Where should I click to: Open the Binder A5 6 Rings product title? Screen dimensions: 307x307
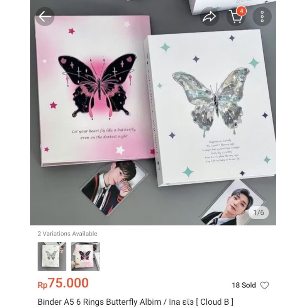(135, 302)
